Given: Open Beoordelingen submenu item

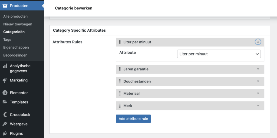Looking at the screenshot, I should click(x=15, y=55).
